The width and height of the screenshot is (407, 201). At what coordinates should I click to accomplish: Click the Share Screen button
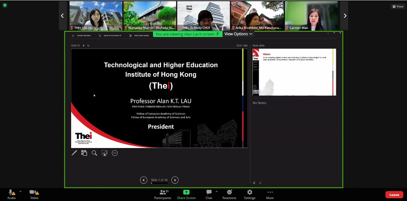(186, 194)
